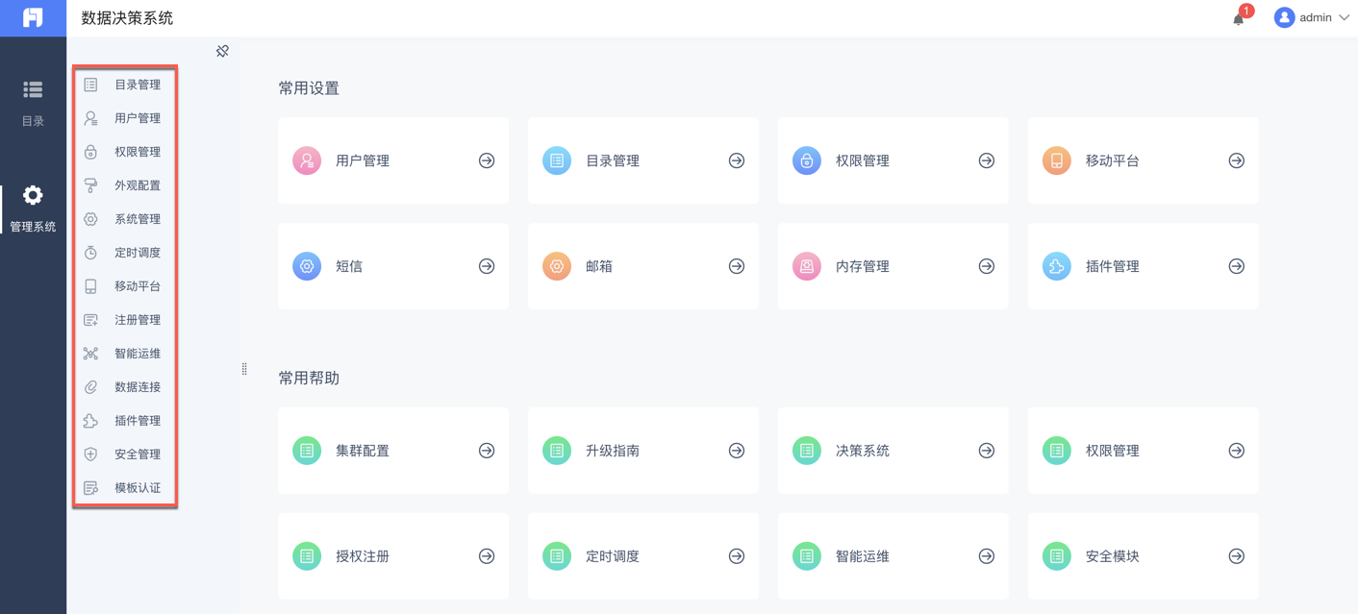The image size is (1358, 614).
Task: Click the notification bell icon
Action: pyautogui.click(x=1239, y=18)
